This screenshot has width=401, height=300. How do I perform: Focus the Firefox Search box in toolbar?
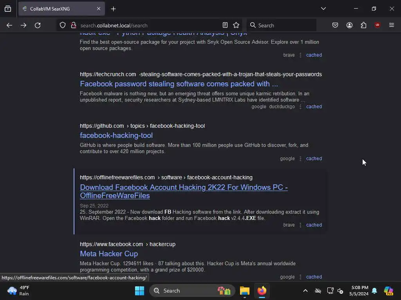tap(282, 25)
